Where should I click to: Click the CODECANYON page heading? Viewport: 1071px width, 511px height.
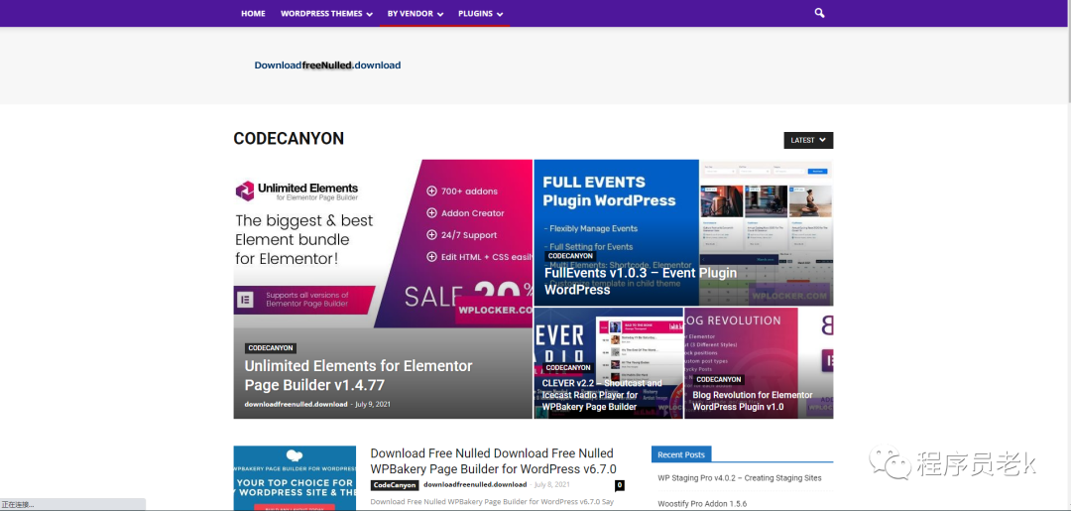tap(289, 139)
